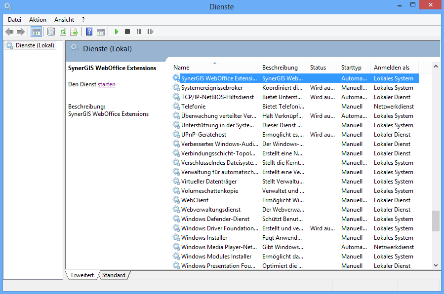Switch to the Standard tab
This screenshot has height=294, width=444.
click(114, 275)
